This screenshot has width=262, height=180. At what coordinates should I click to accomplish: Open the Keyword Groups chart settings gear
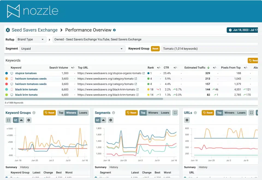click(29, 120)
